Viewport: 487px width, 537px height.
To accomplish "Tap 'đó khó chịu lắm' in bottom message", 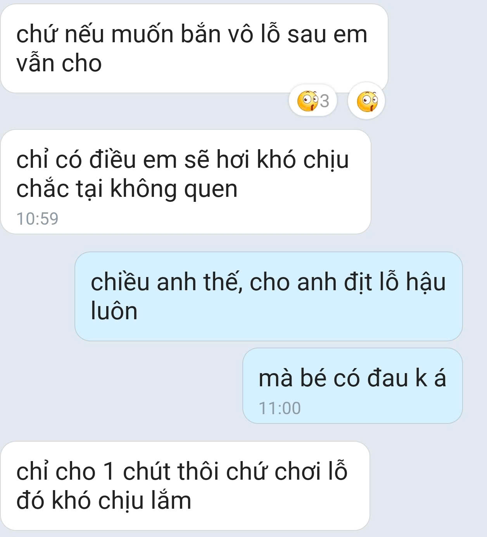I will pos(104,501).
